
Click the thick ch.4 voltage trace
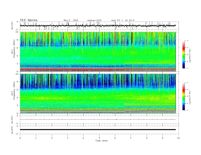(98, 130)
